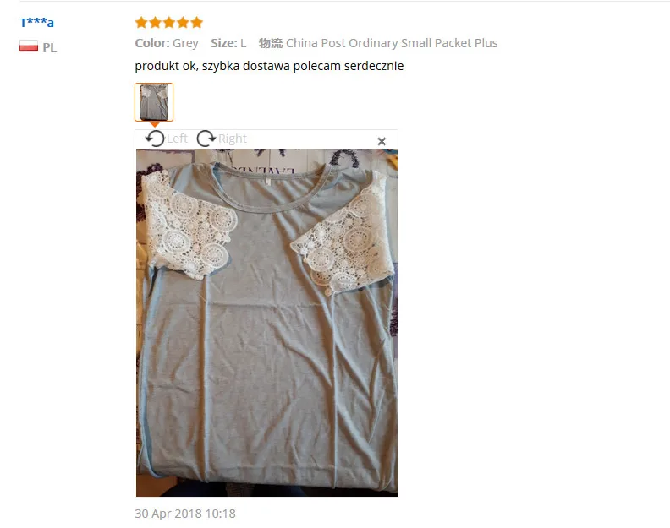The height and width of the screenshot is (528, 670).
Task: Click the fourth orange rating star
Action: pyautogui.click(x=183, y=23)
